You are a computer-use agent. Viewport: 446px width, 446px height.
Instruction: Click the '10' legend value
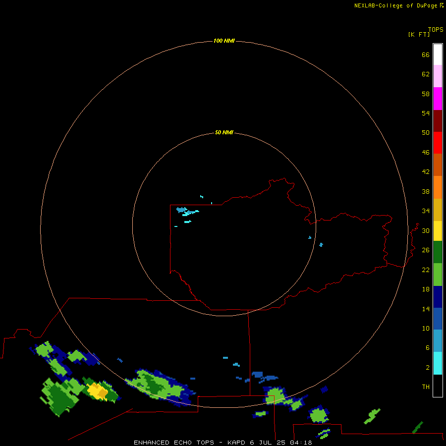coord(426,329)
